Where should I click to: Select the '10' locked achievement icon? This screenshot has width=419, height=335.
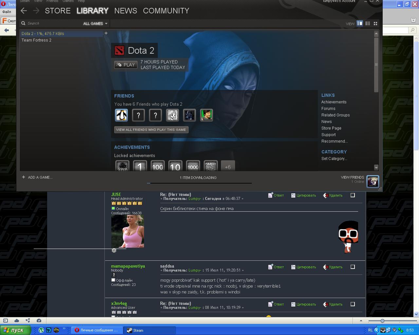(x=175, y=166)
